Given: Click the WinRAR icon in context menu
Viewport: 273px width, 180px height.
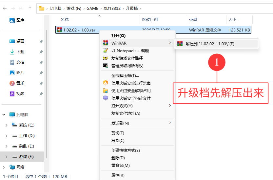Looking at the screenshot, I should coord(105,43).
